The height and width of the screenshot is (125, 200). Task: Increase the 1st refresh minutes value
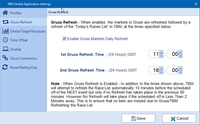tap(180, 52)
